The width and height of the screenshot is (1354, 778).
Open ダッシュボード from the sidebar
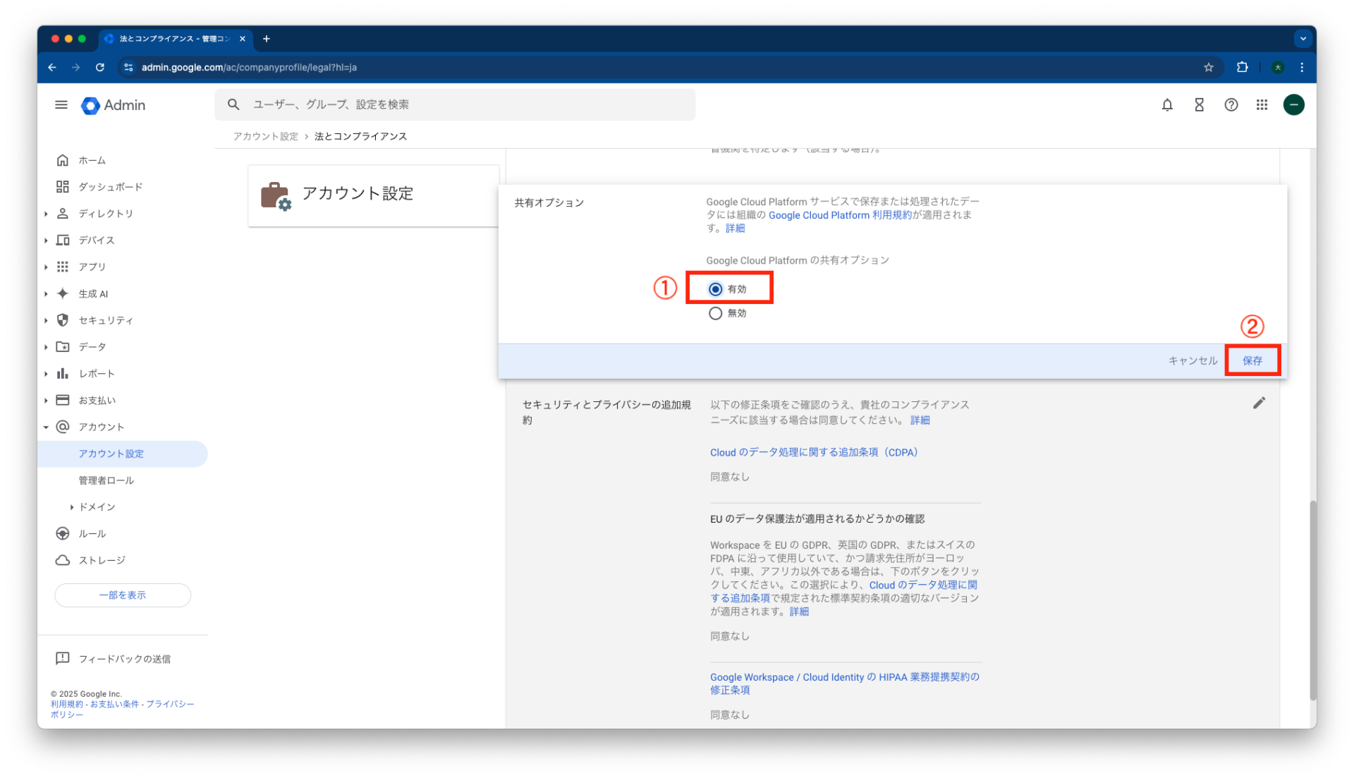(x=110, y=187)
